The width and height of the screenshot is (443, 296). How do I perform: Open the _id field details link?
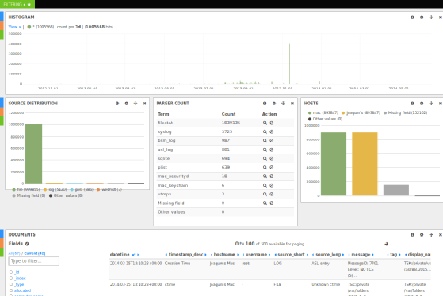17,272
